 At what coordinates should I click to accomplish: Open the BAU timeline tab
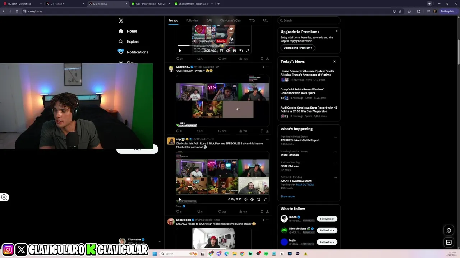tap(209, 20)
